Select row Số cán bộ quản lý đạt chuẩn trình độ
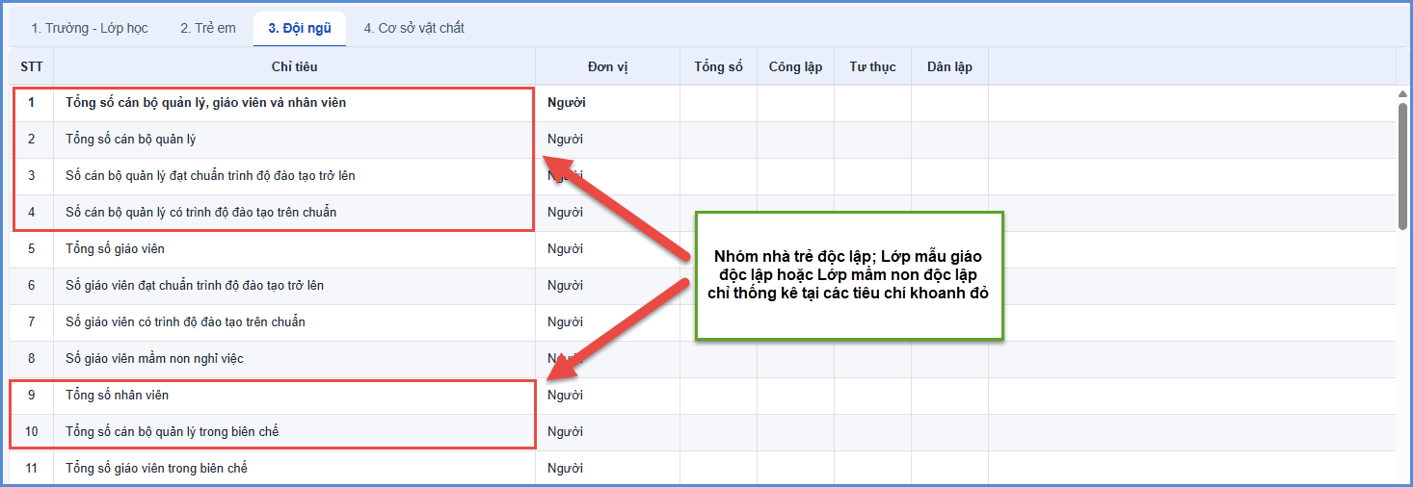Screen dimensions: 1413x487 (704, 176)
